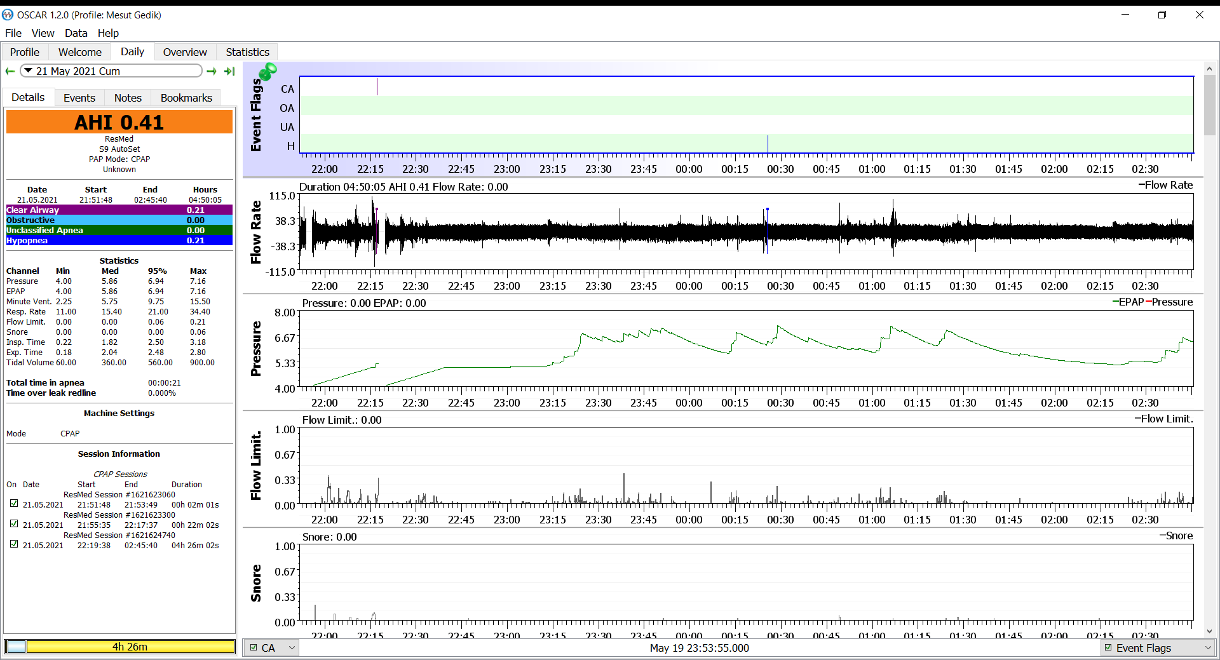Image resolution: width=1220 pixels, height=660 pixels.
Task: Click the Clear Airway purple row
Action: click(119, 210)
